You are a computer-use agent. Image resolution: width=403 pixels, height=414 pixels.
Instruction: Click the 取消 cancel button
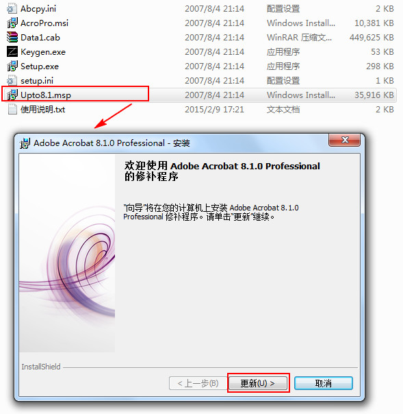pos(324,383)
